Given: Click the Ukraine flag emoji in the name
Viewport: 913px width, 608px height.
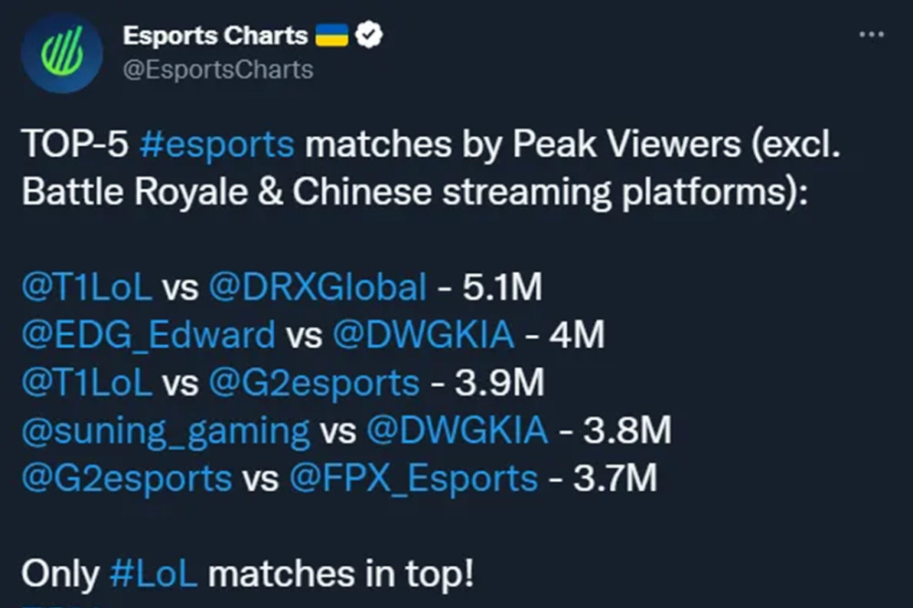Looking at the screenshot, I should [332, 36].
